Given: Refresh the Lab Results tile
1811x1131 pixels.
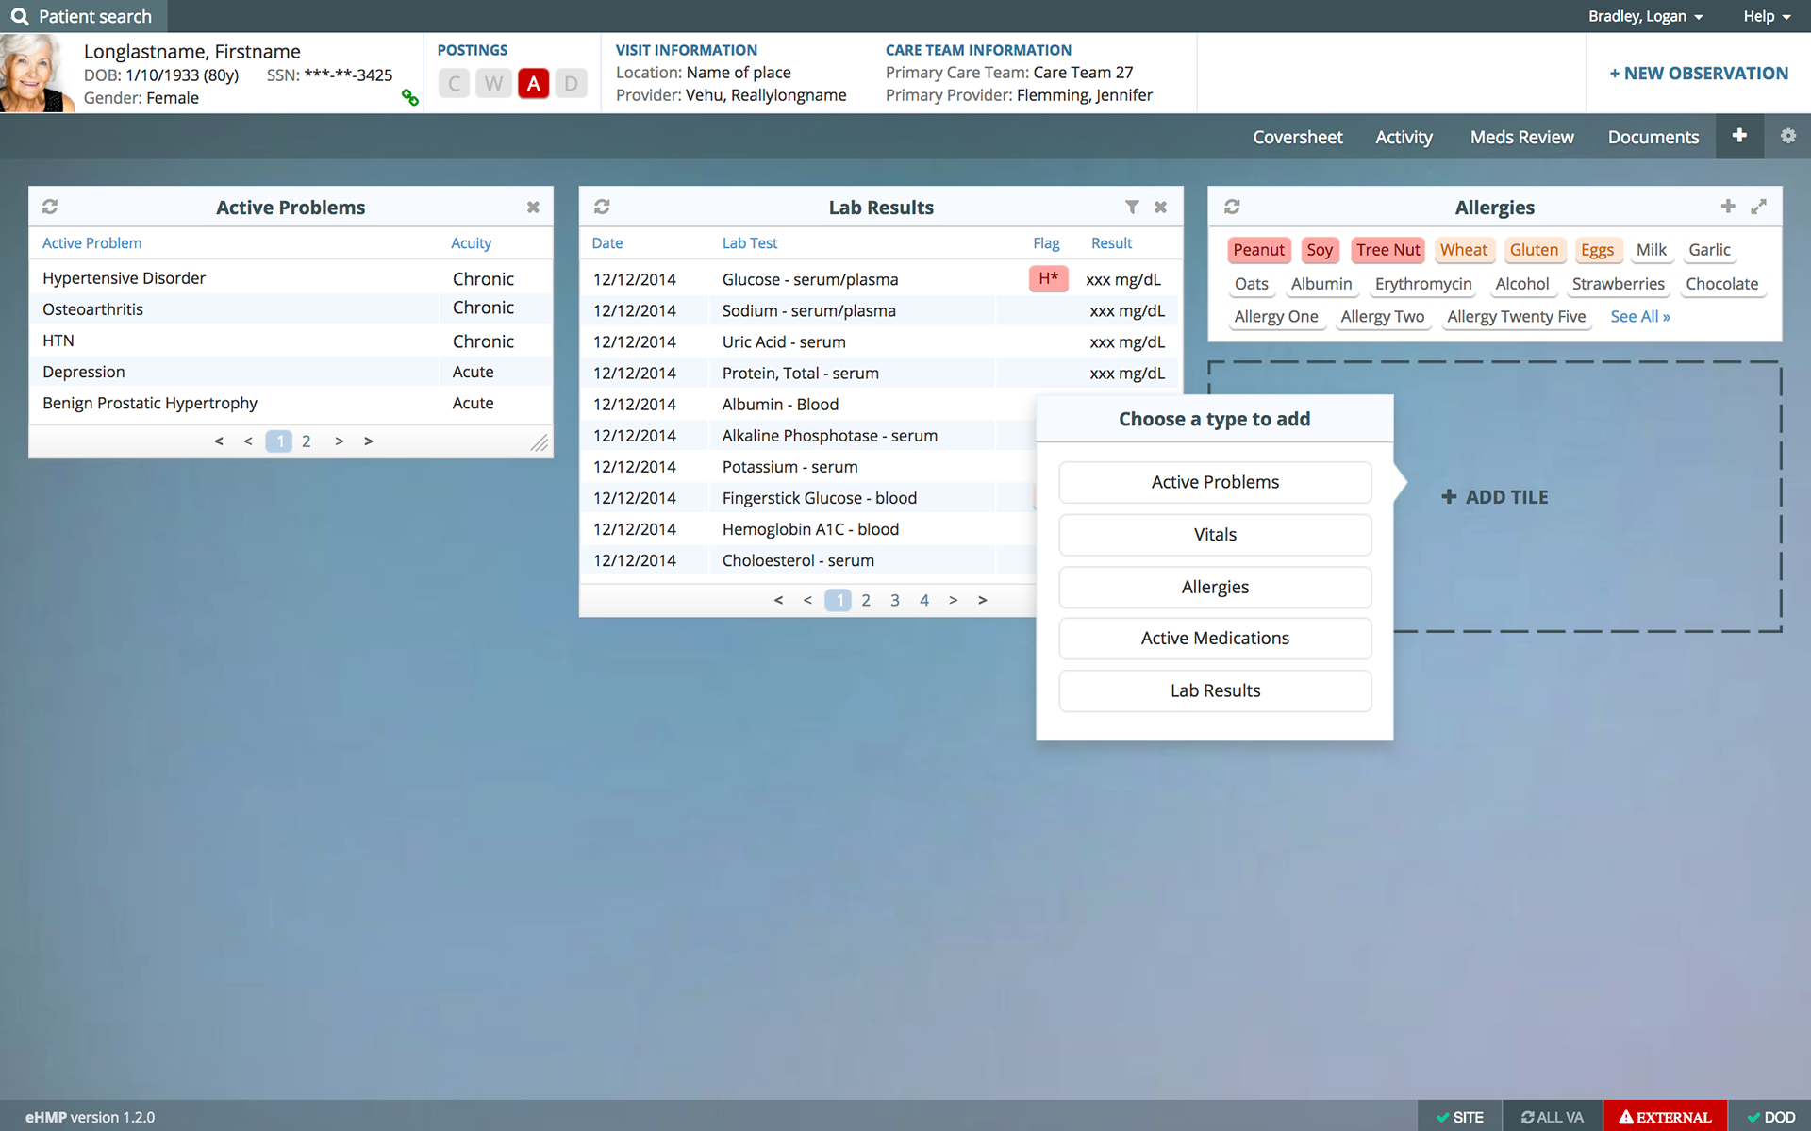Looking at the screenshot, I should coord(602,207).
